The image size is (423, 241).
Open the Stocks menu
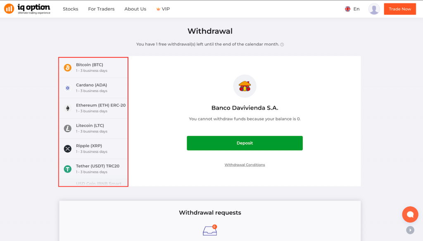(71, 9)
